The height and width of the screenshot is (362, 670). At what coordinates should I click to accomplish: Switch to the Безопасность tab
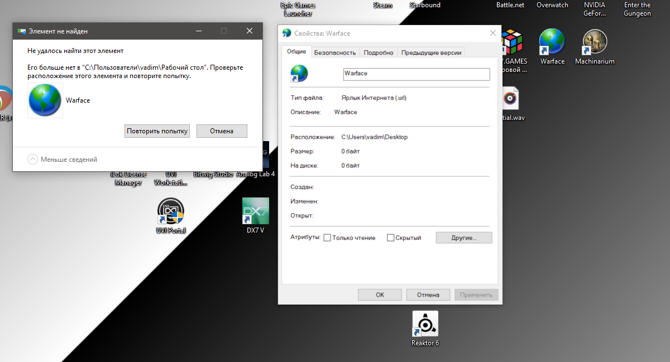coord(334,52)
